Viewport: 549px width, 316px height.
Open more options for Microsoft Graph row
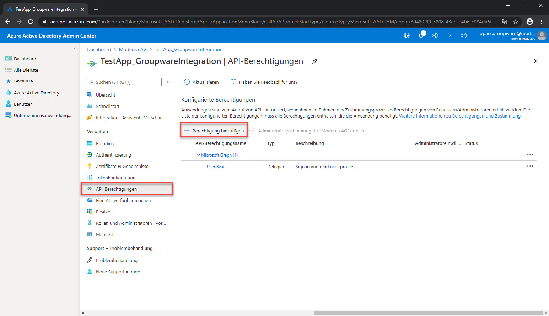(x=530, y=155)
